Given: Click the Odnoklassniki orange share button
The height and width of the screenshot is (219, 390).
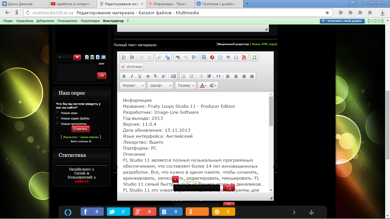Looking at the screenshot, I should pos(197,212).
